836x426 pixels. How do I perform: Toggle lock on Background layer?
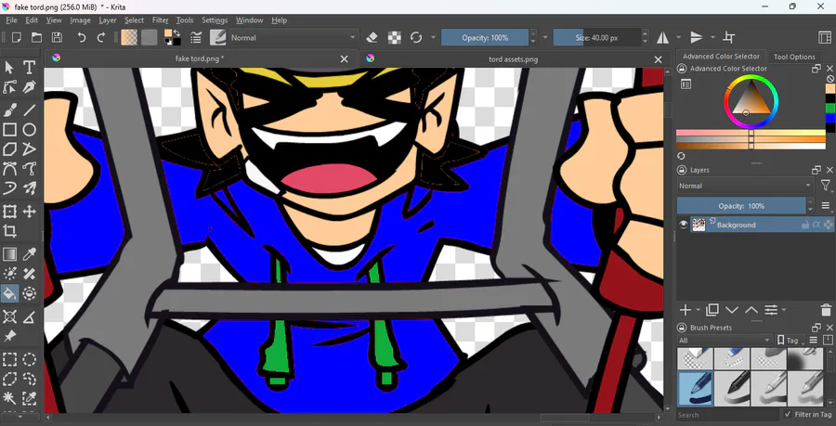coord(804,225)
